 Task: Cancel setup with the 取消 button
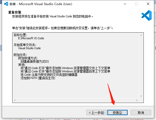[x=141, y=113]
